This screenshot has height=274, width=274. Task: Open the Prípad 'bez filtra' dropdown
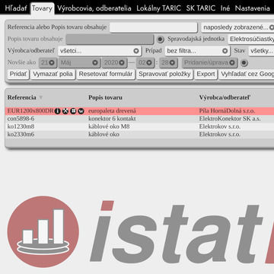[x=197, y=51]
